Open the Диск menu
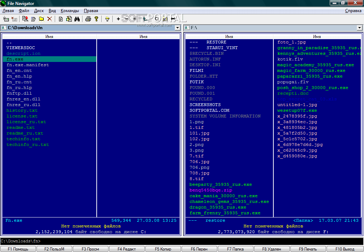The image size is (364, 252). point(39,11)
